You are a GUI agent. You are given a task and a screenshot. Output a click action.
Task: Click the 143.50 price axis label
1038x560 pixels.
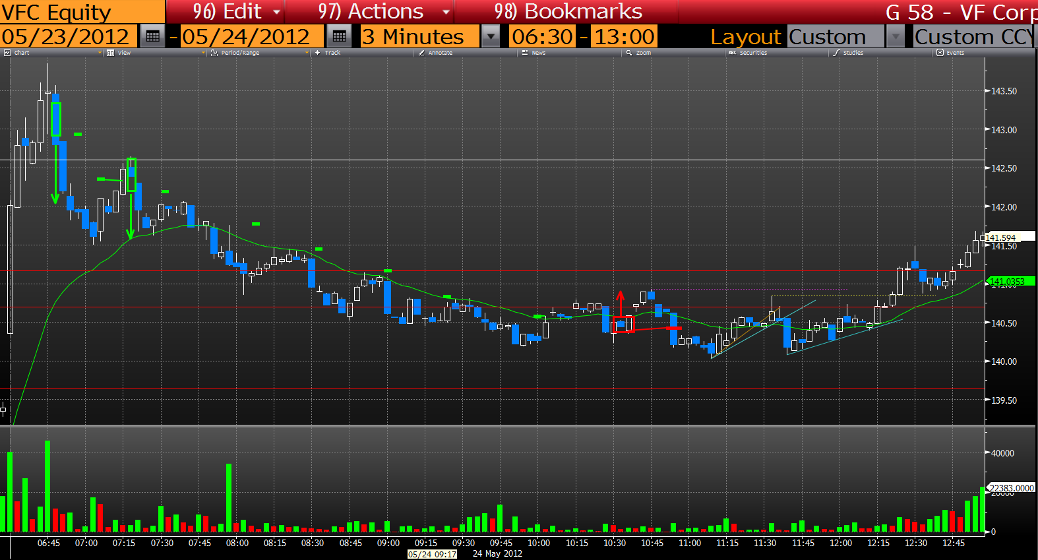(x=1004, y=91)
